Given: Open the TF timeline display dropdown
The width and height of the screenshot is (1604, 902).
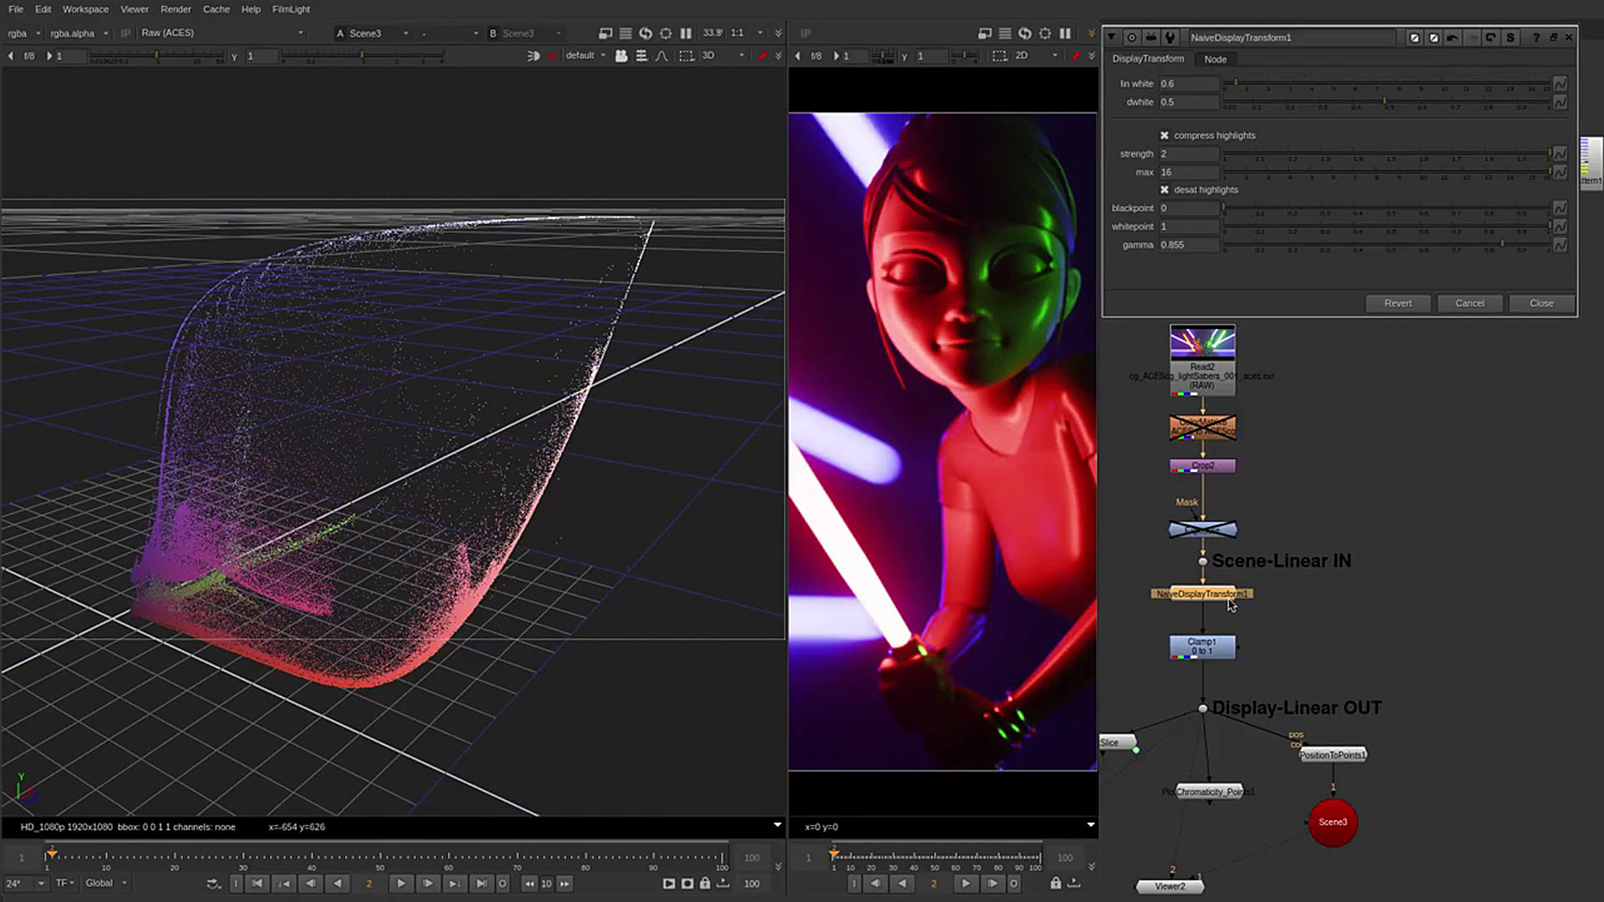Looking at the screenshot, I should (x=64, y=883).
